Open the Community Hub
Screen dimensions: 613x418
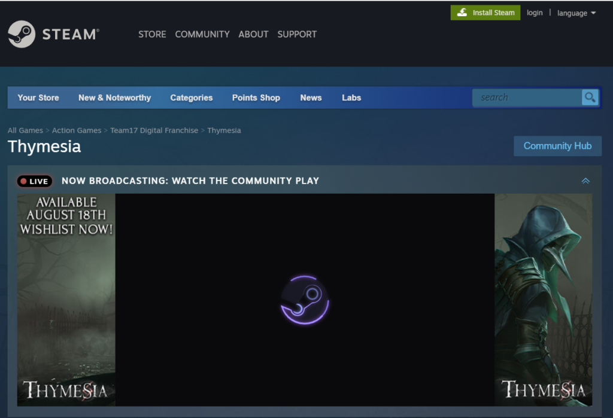pos(557,146)
